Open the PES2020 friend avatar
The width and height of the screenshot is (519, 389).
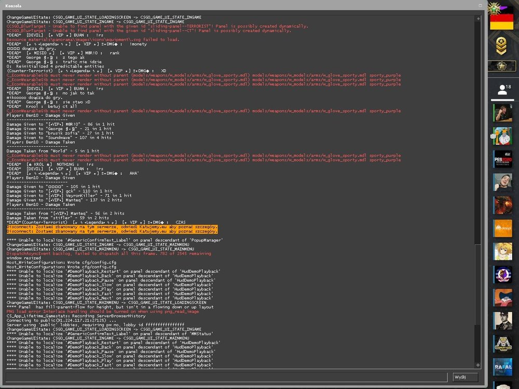(503, 159)
